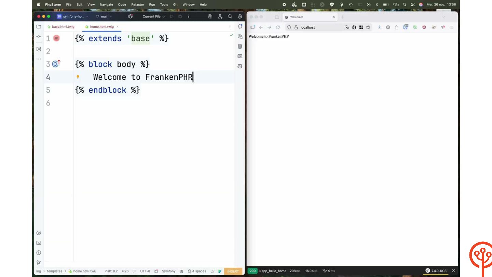Close the home.html.twig tab
The image size is (492, 277).
tap(118, 27)
